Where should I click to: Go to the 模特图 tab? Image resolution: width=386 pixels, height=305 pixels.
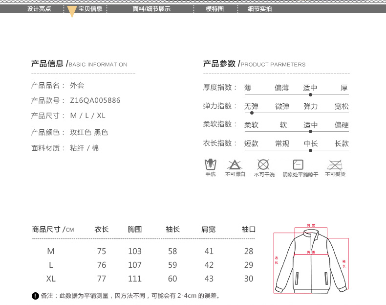click(x=214, y=9)
